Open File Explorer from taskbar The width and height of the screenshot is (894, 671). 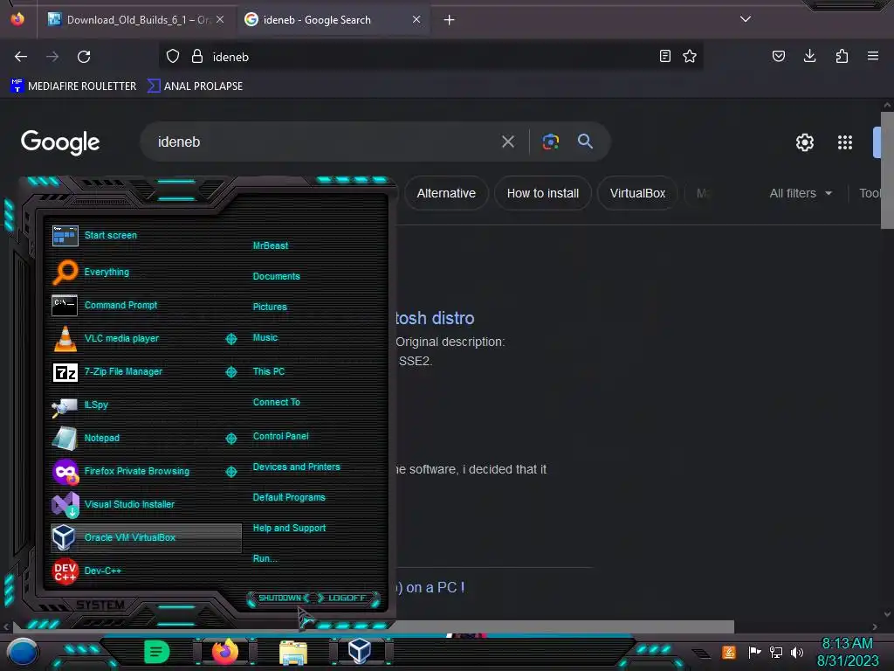click(x=293, y=653)
